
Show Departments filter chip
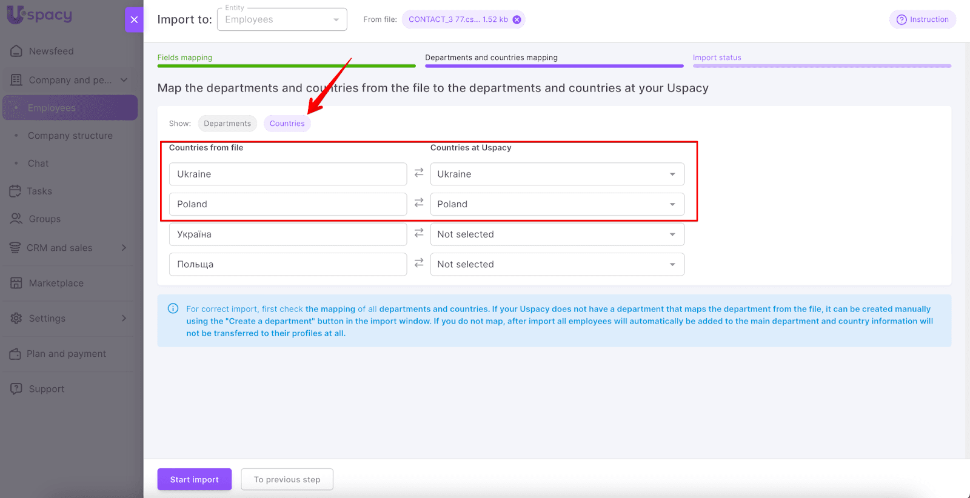click(227, 124)
